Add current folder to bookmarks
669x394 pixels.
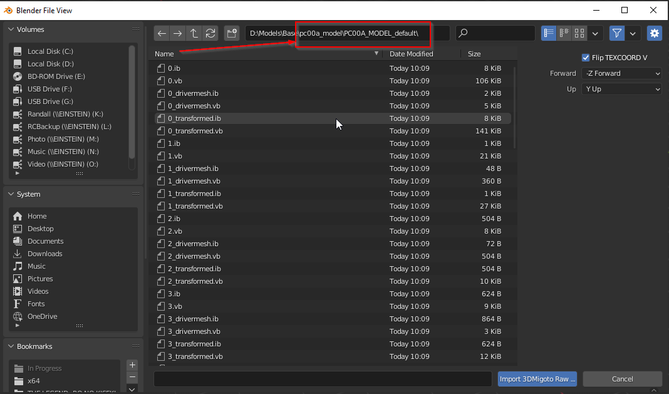tap(132, 365)
